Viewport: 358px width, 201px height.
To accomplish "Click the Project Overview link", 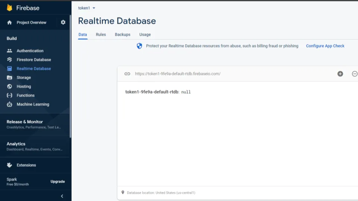I will tap(32, 22).
